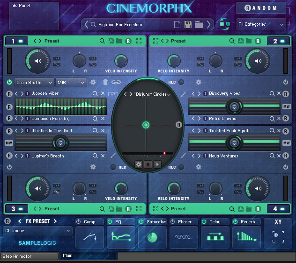296x263 pixels.
Task: Click the Wooden Viber waveform display
Action: click(x=60, y=107)
